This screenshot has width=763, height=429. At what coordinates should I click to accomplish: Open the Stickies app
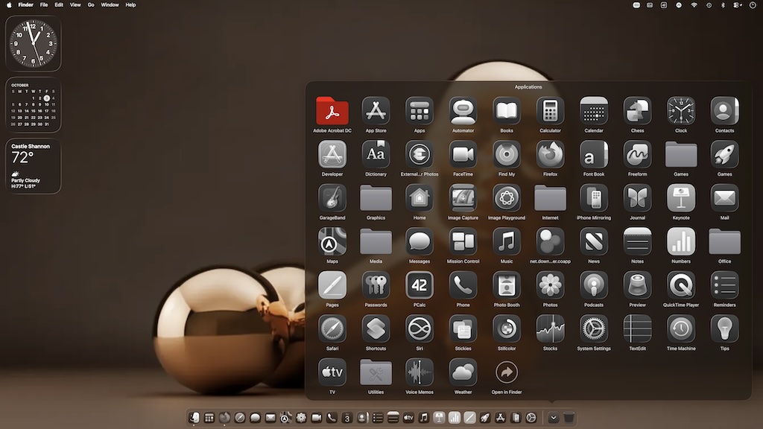coord(463,328)
